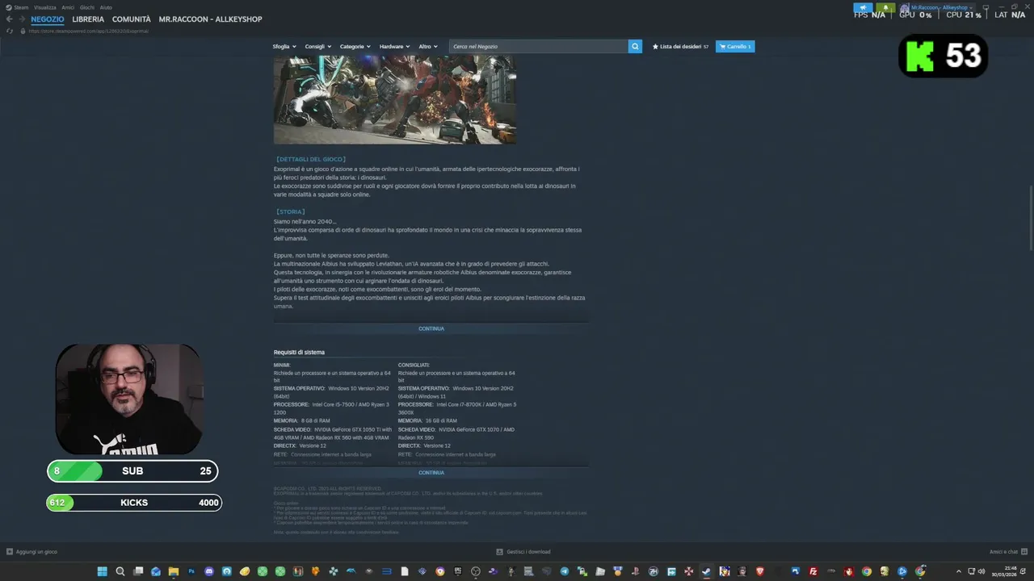Click the Steam announcements megaphone icon
Image resolution: width=1034 pixels, height=581 pixels.
863,7
